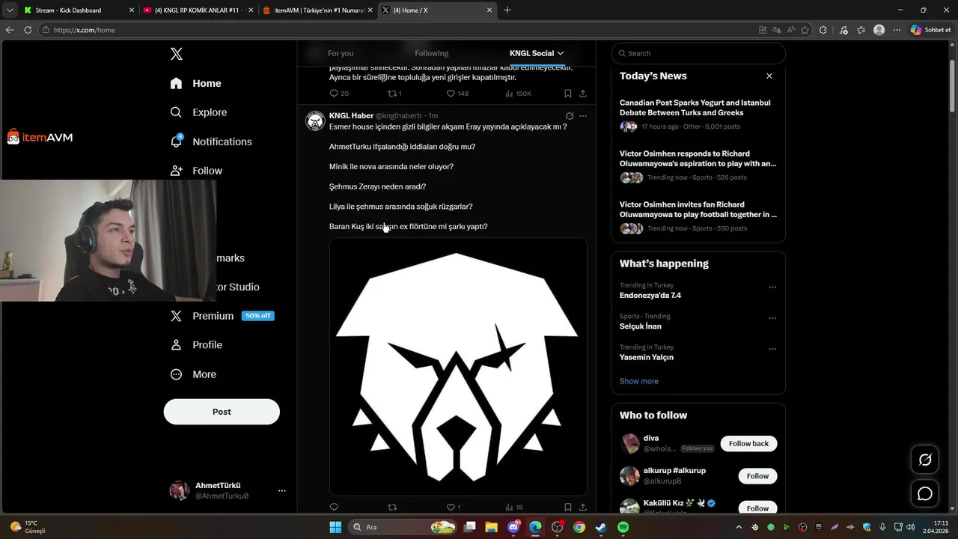Open Windows Start menu
The height and width of the screenshot is (539, 958).
[x=335, y=527]
